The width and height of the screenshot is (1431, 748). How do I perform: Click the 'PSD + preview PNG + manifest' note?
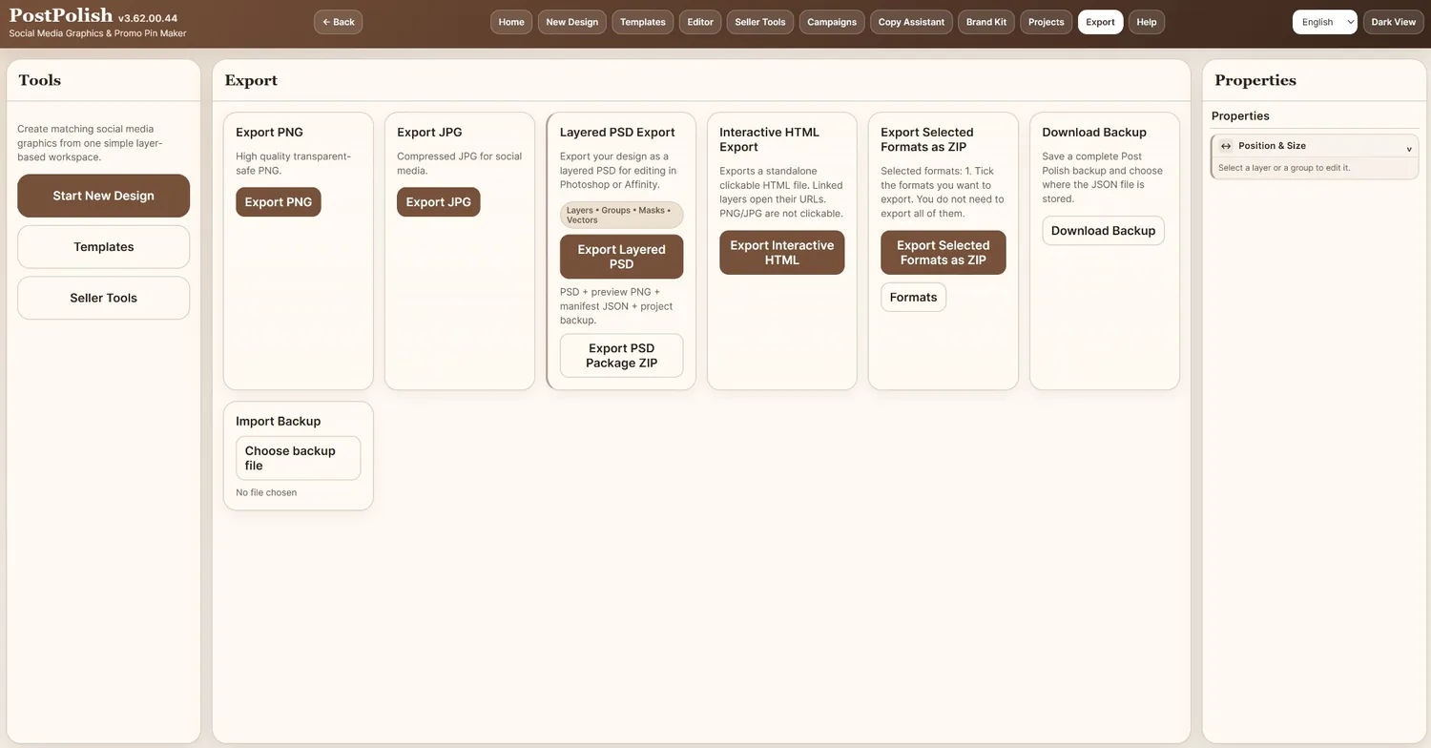pos(616,306)
